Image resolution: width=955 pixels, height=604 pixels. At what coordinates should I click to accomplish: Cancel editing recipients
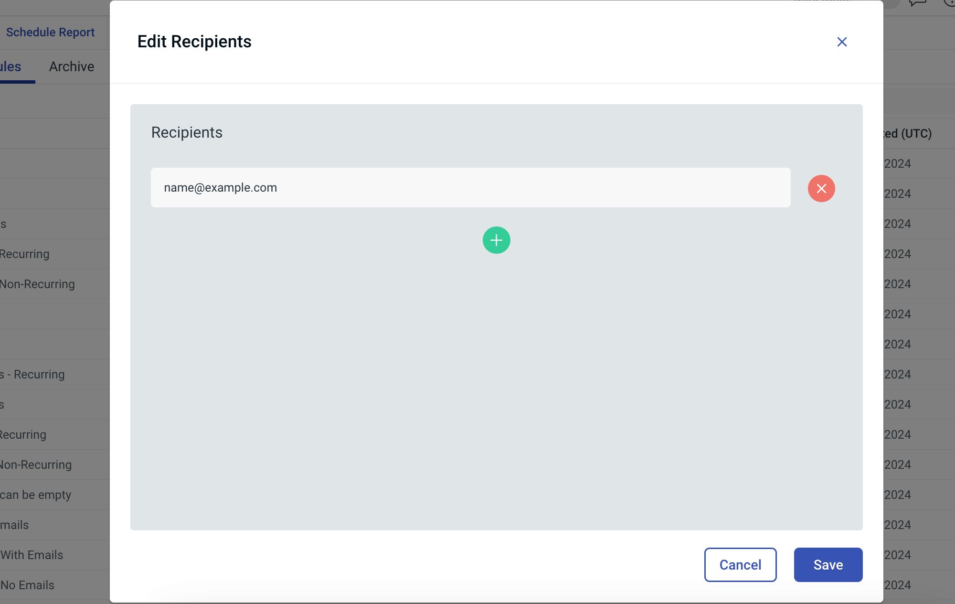pyautogui.click(x=740, y=565)
